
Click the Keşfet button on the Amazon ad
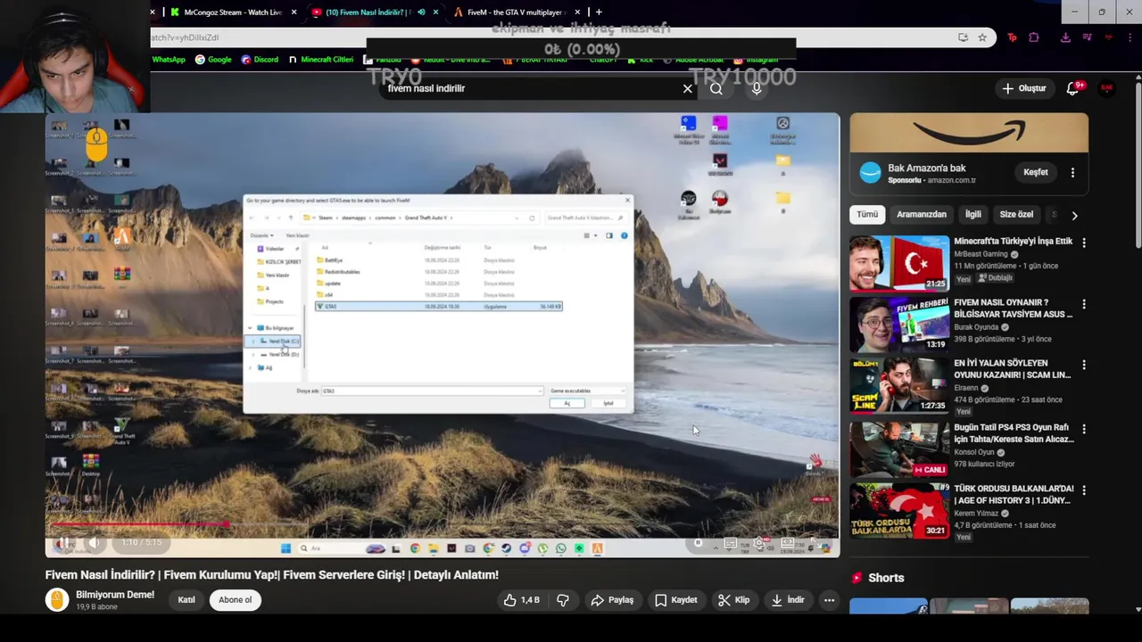(1036, 172)
